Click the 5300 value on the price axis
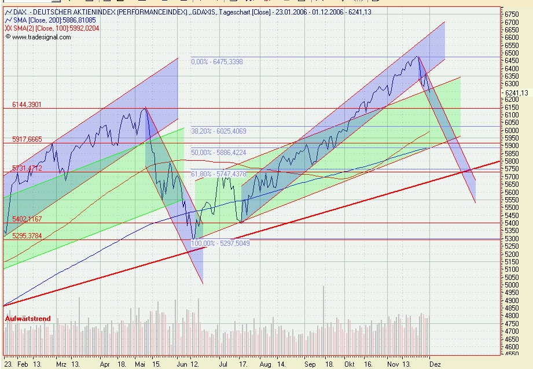533x369 pixels. (512, 238)
